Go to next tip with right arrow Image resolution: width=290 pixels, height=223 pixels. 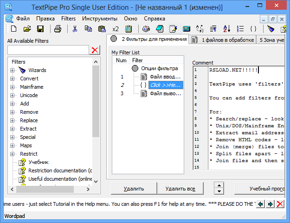coord(270,204)
